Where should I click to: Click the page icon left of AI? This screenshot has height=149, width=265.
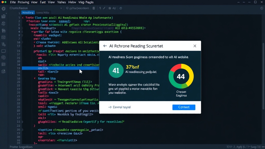coord(109,8)
